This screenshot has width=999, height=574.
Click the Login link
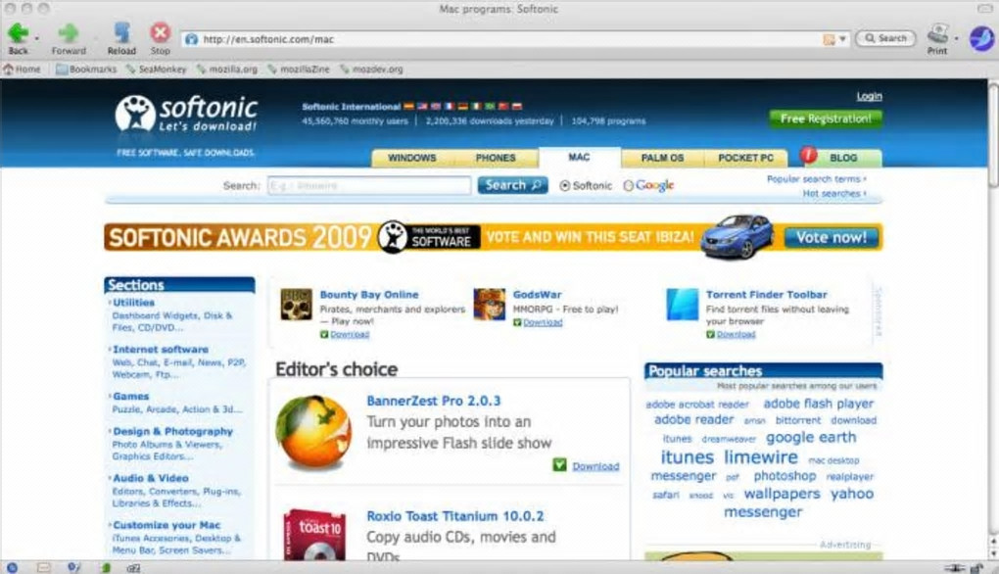(869, 96)
